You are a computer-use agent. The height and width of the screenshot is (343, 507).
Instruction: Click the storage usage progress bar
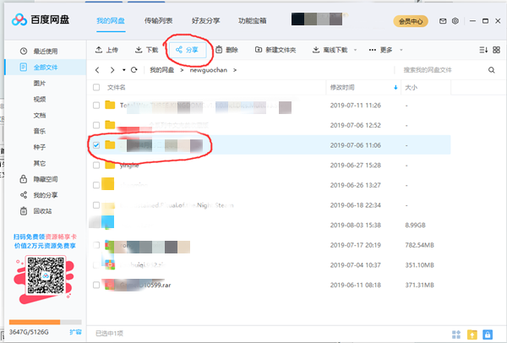[46, 322]
